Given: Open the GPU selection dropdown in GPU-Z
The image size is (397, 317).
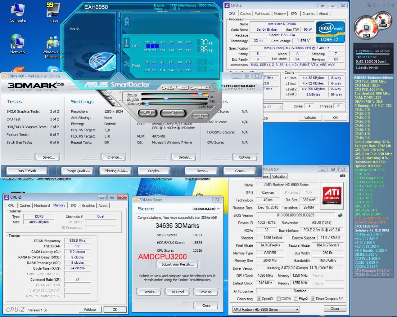Looking at the screenshot, I should click(266, 309).
